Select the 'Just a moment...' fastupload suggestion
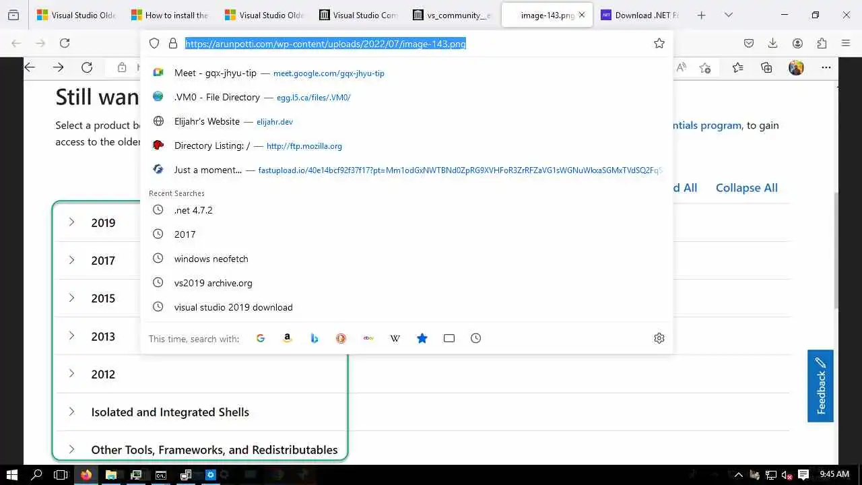 coord(407,170)
